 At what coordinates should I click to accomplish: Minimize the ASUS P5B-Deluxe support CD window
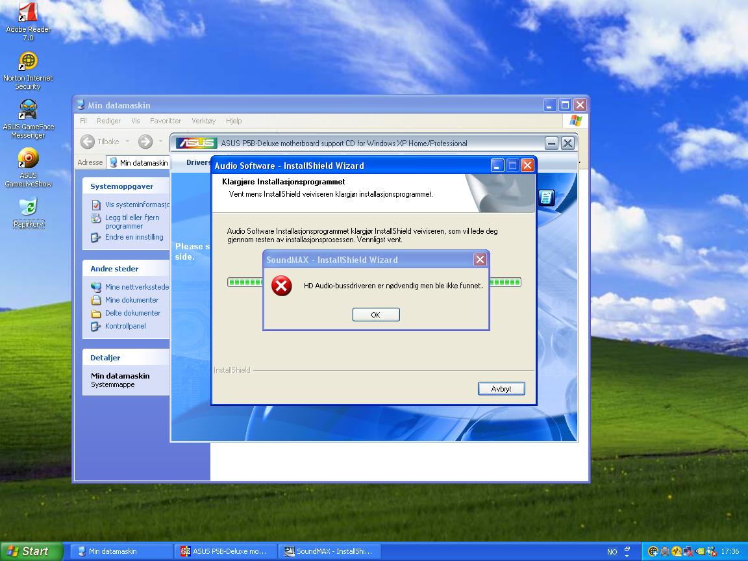tap(551, 143)
